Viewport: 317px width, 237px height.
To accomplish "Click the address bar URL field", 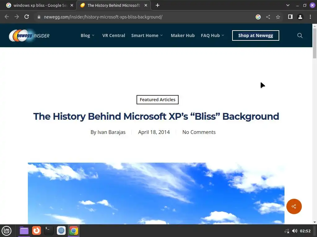I will pos(103,17).
